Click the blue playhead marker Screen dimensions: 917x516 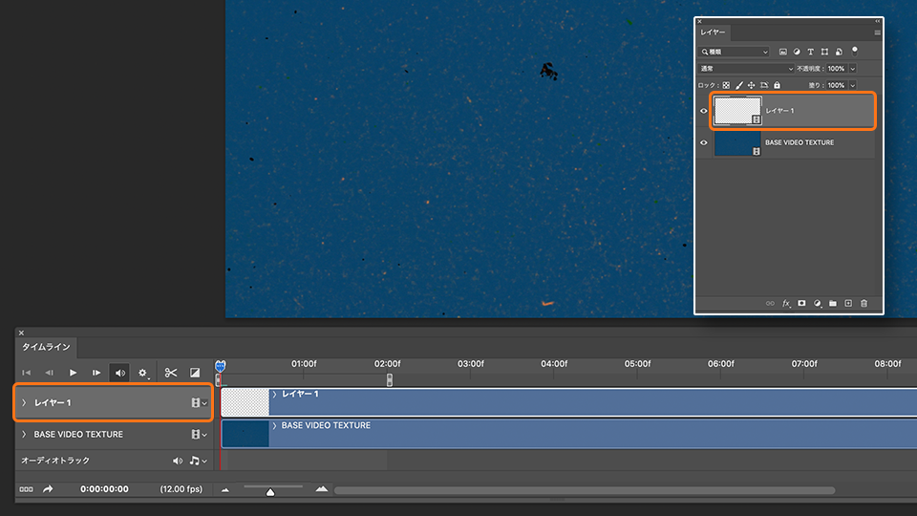(220, 366)
